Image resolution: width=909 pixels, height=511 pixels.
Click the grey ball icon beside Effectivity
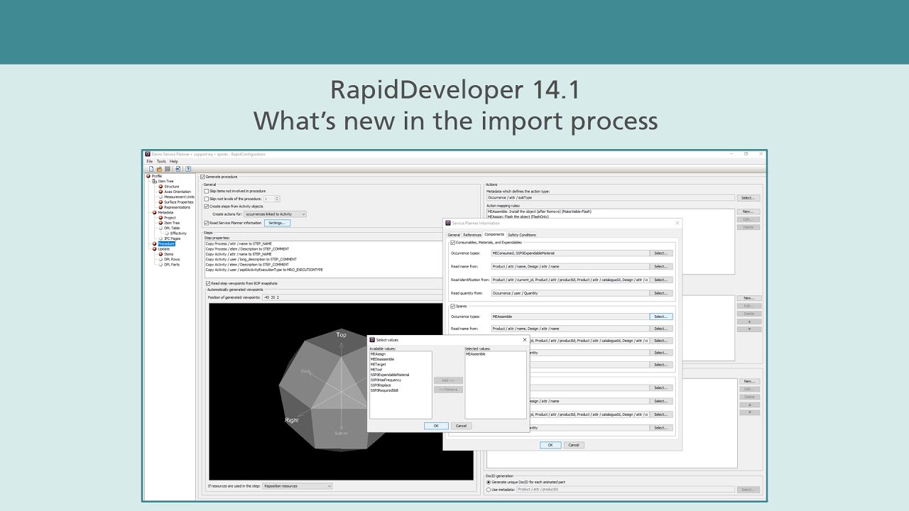click(x=167, y=233)
